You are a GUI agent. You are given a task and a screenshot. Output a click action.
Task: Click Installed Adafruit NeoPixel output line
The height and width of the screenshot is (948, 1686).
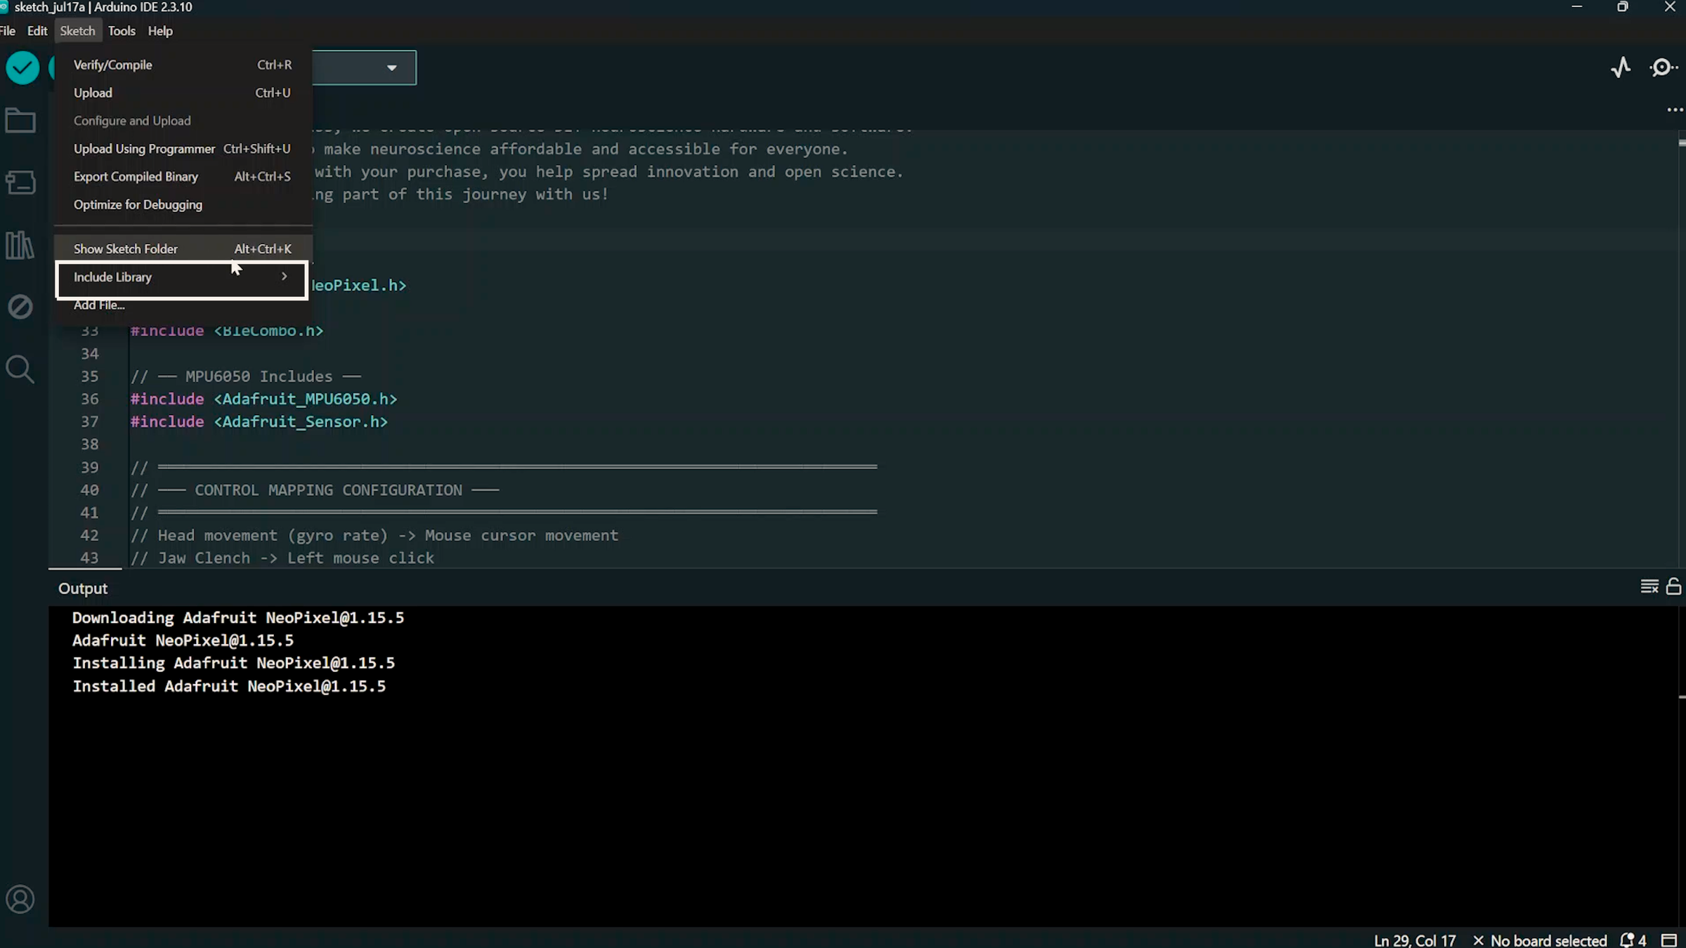pyautogui.click(x=229, y=686)
